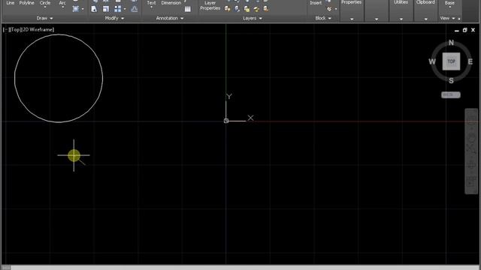The height and width of the screenshot is (270, 481).
Task: Expand the Draw panel
Action: 44,18
